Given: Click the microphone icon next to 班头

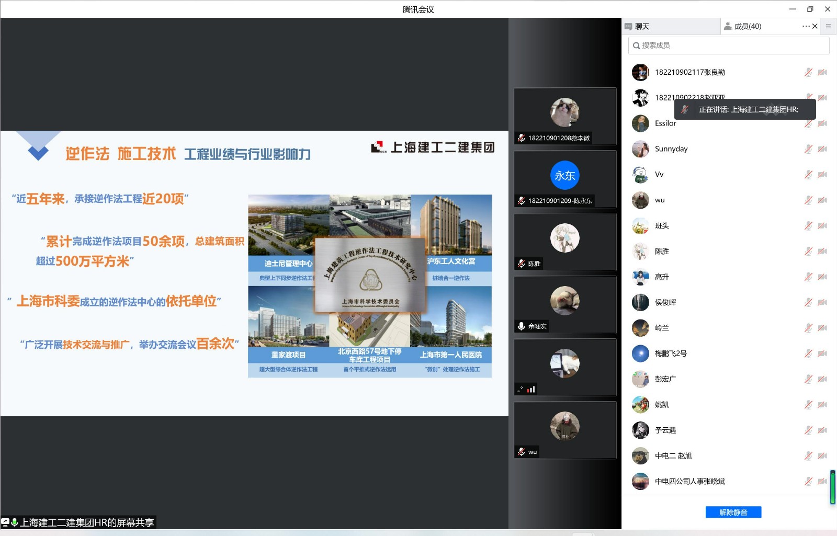Looking at the screenshot, I should pyautogui.click(x=808, y=226).
